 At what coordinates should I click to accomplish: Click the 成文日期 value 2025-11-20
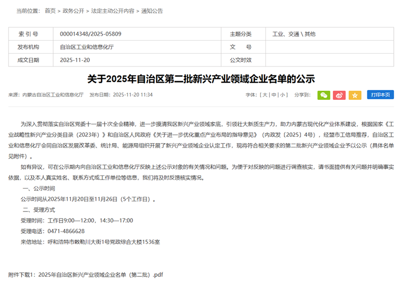(75, 60)
